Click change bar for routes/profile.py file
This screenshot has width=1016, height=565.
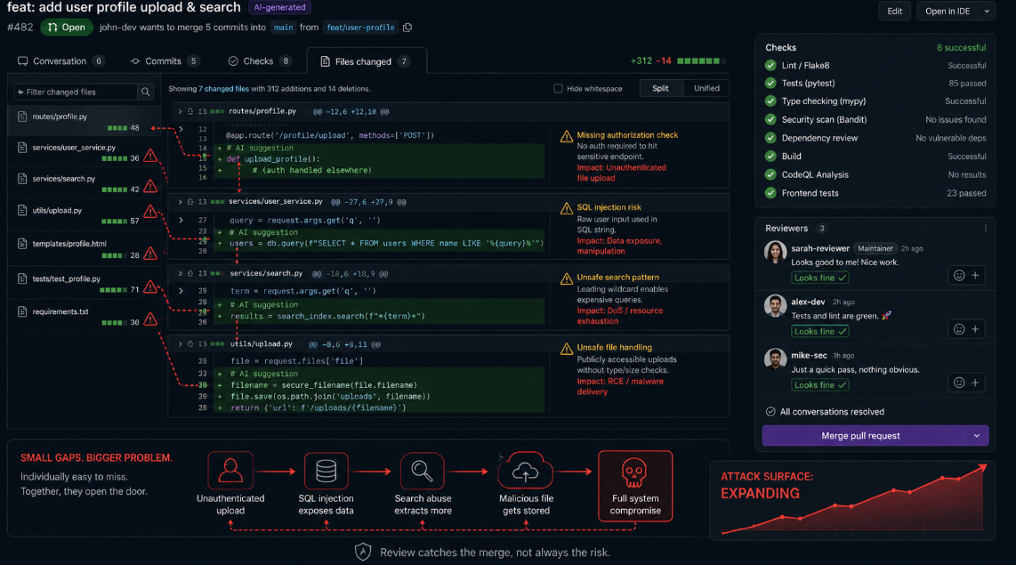click(117, 127)
